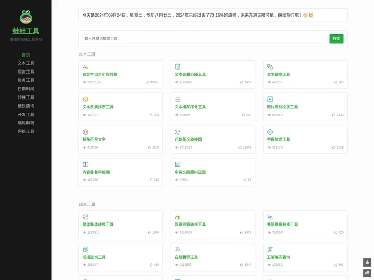Open the 五笔编码查询 icon
The width and height of the screenshot is (374, 280).
(x=270, y=249)
